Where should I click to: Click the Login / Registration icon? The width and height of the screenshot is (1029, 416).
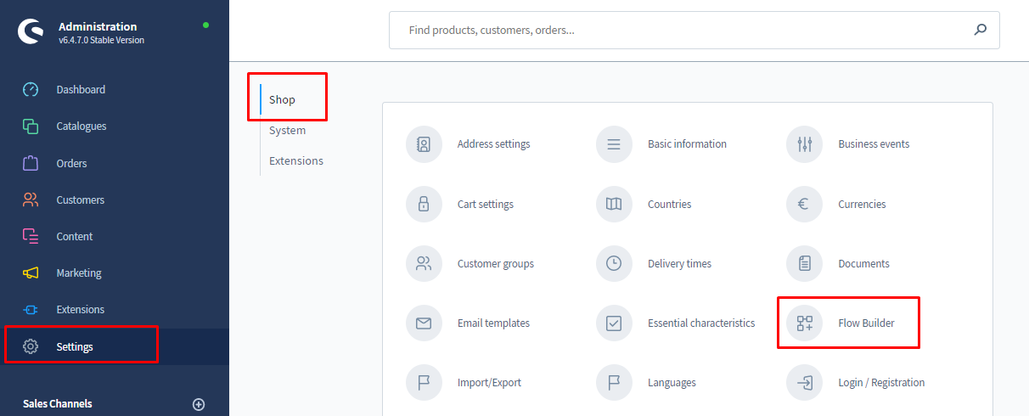coord(804,382)
